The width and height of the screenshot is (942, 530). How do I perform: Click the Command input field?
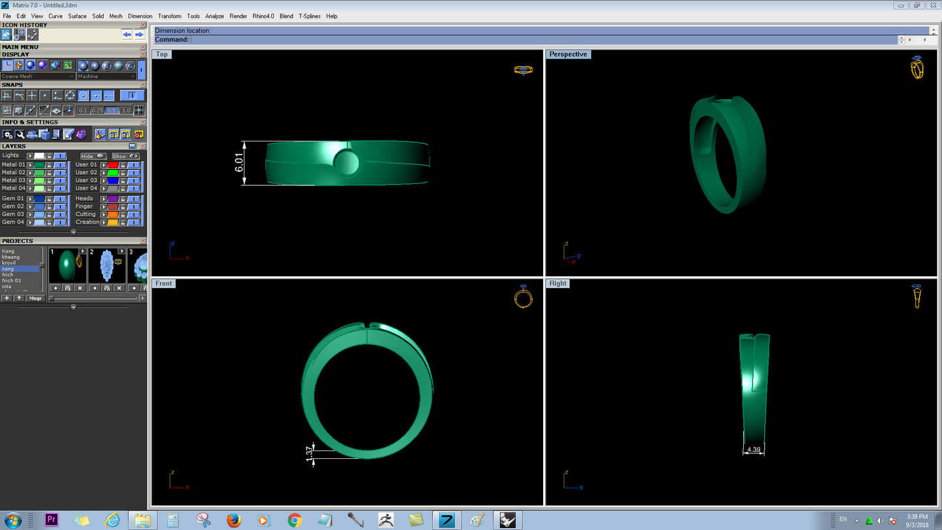point(544,40)
